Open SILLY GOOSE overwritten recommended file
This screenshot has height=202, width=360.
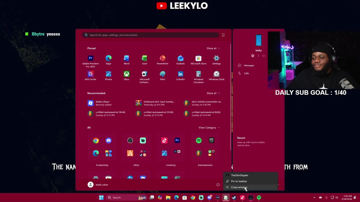(x=203, y=103)
